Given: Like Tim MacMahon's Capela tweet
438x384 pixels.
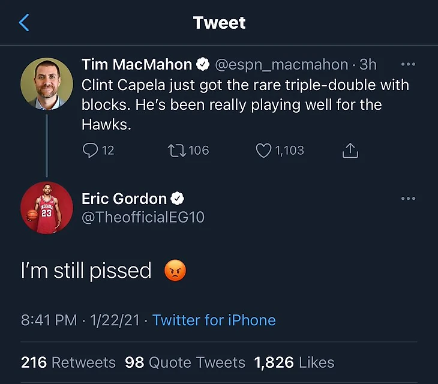Looking at the screenshot, I should (x=264, y=150).
